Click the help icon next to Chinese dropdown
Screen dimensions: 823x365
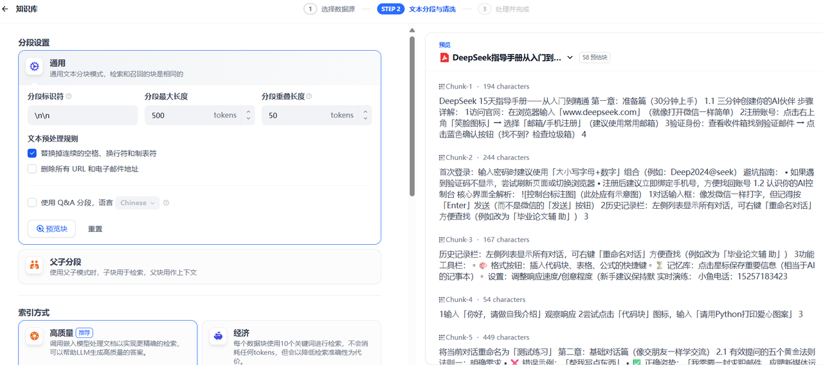(166, 203)
